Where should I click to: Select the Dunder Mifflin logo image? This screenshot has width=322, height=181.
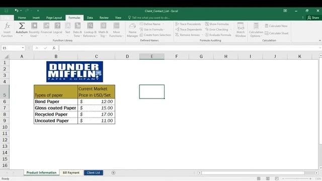(75, 71)
